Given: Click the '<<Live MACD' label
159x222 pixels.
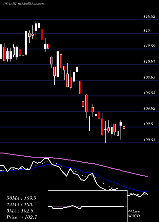Looking at the screenshot, I should pos(134,214).
